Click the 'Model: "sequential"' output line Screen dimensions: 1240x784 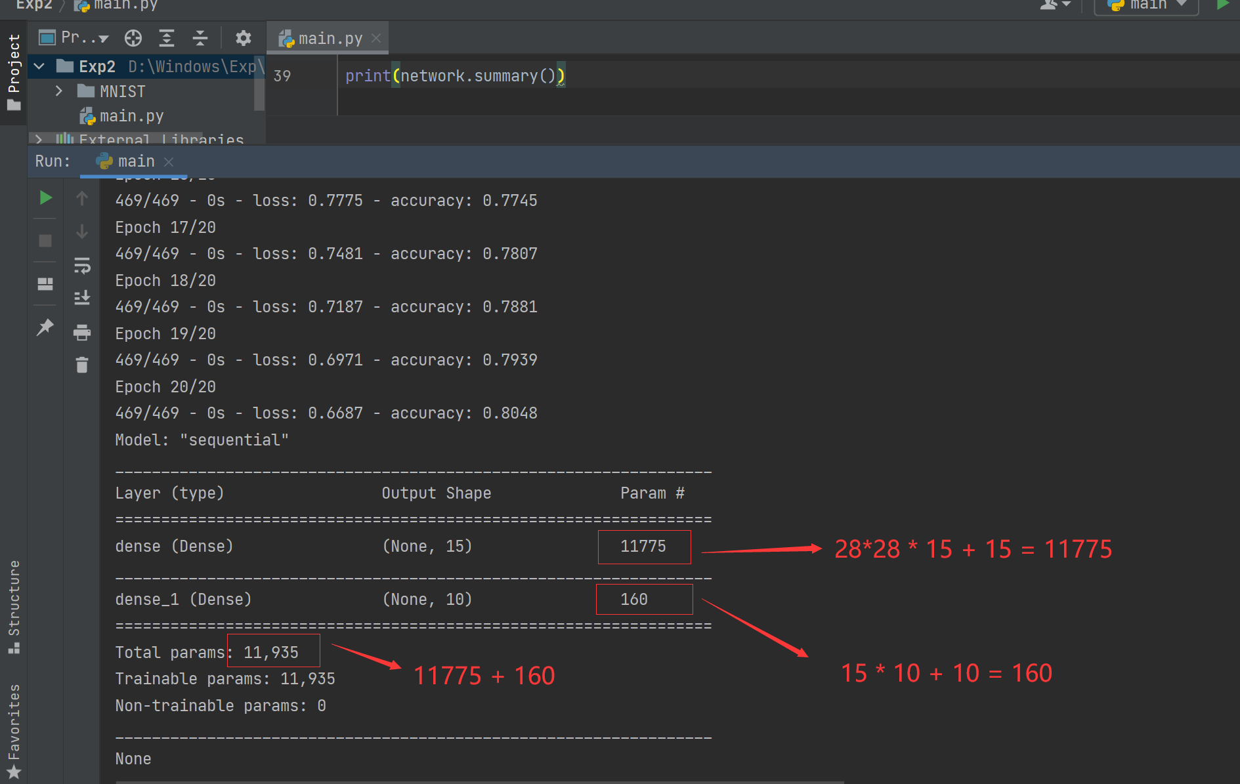tap(202, 440)
